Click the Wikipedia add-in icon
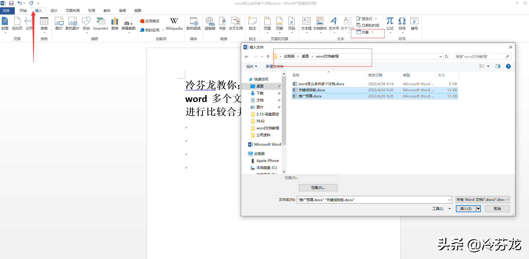This screenshot has width=529, height=259. click(x=174, y=24)
